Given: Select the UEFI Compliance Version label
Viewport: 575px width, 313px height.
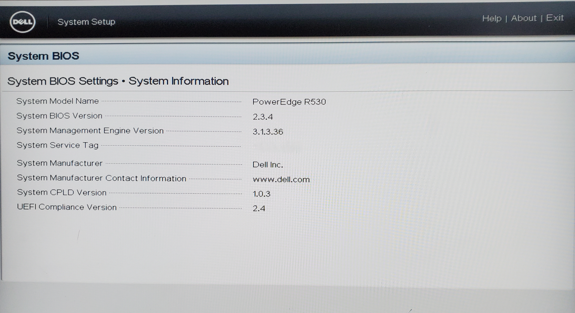Looking at the screenshot, I should [x=67, y=207].
